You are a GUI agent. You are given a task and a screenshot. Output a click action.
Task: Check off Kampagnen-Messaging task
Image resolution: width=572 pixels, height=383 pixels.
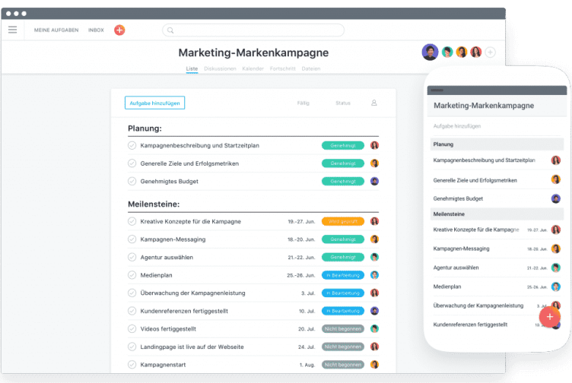[132, 239]
